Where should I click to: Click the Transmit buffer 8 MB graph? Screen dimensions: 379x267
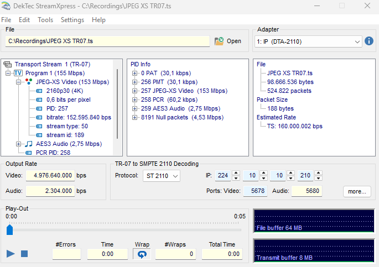click(314, 250)
